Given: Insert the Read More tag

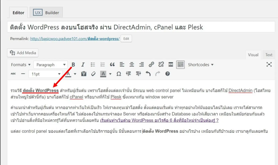Looking at the screenshot, I should [171, 65].
